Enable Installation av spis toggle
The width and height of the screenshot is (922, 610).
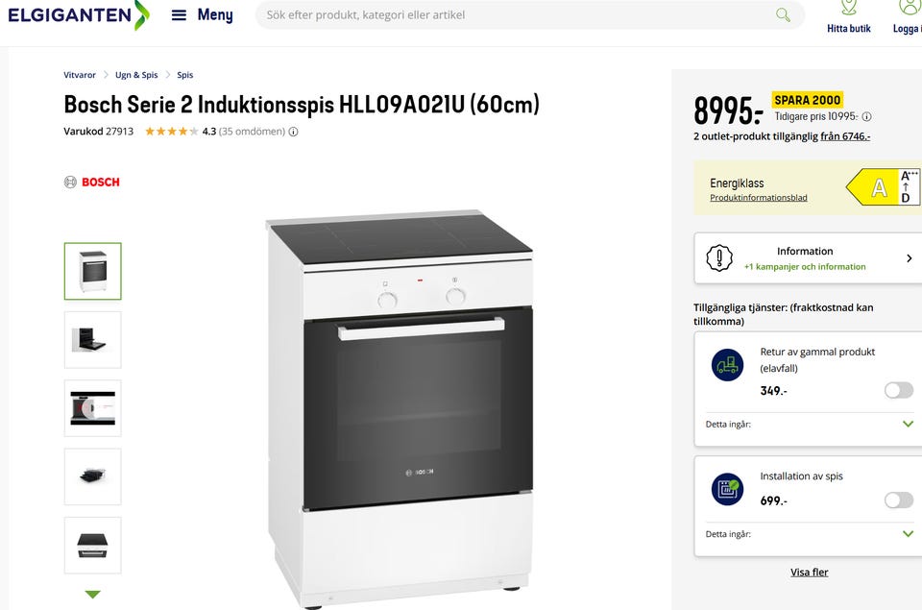(x=898, y=500)
